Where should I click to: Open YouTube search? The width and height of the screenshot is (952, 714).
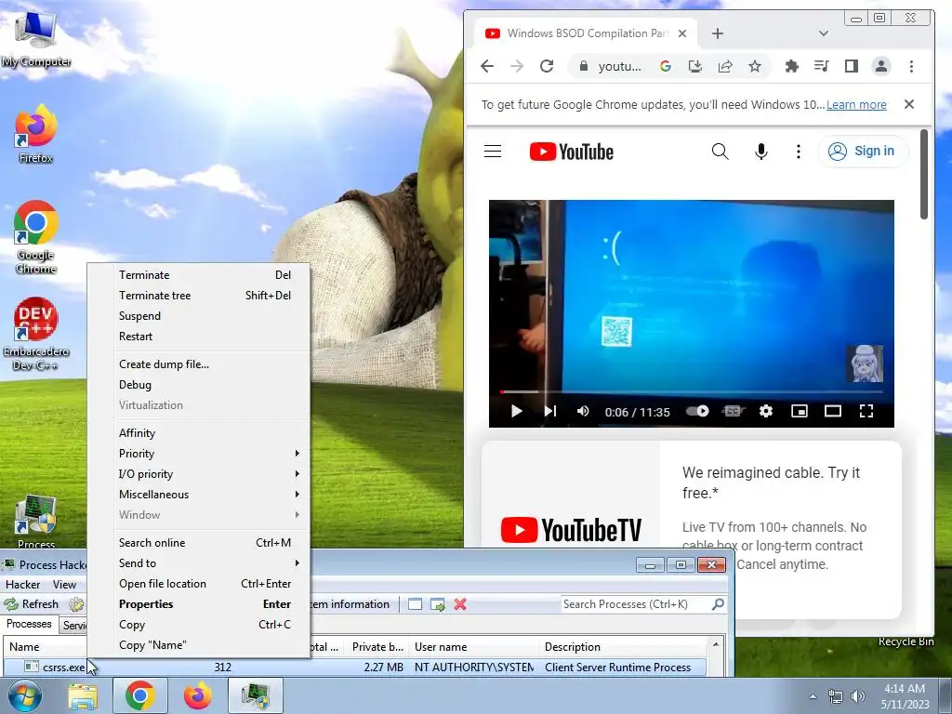721,152
